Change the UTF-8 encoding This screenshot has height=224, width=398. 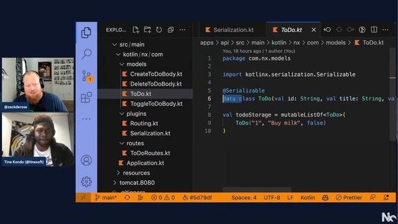272,198
